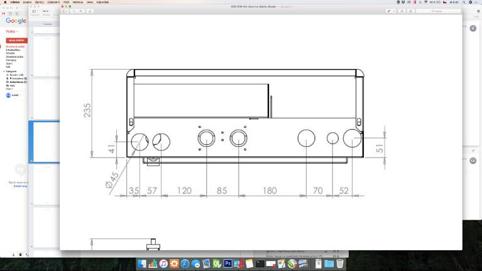Viewport: 482px width, 271px height.
Task: Select the highlighted page thumbnail in sidebar
Action: [46, 142]
